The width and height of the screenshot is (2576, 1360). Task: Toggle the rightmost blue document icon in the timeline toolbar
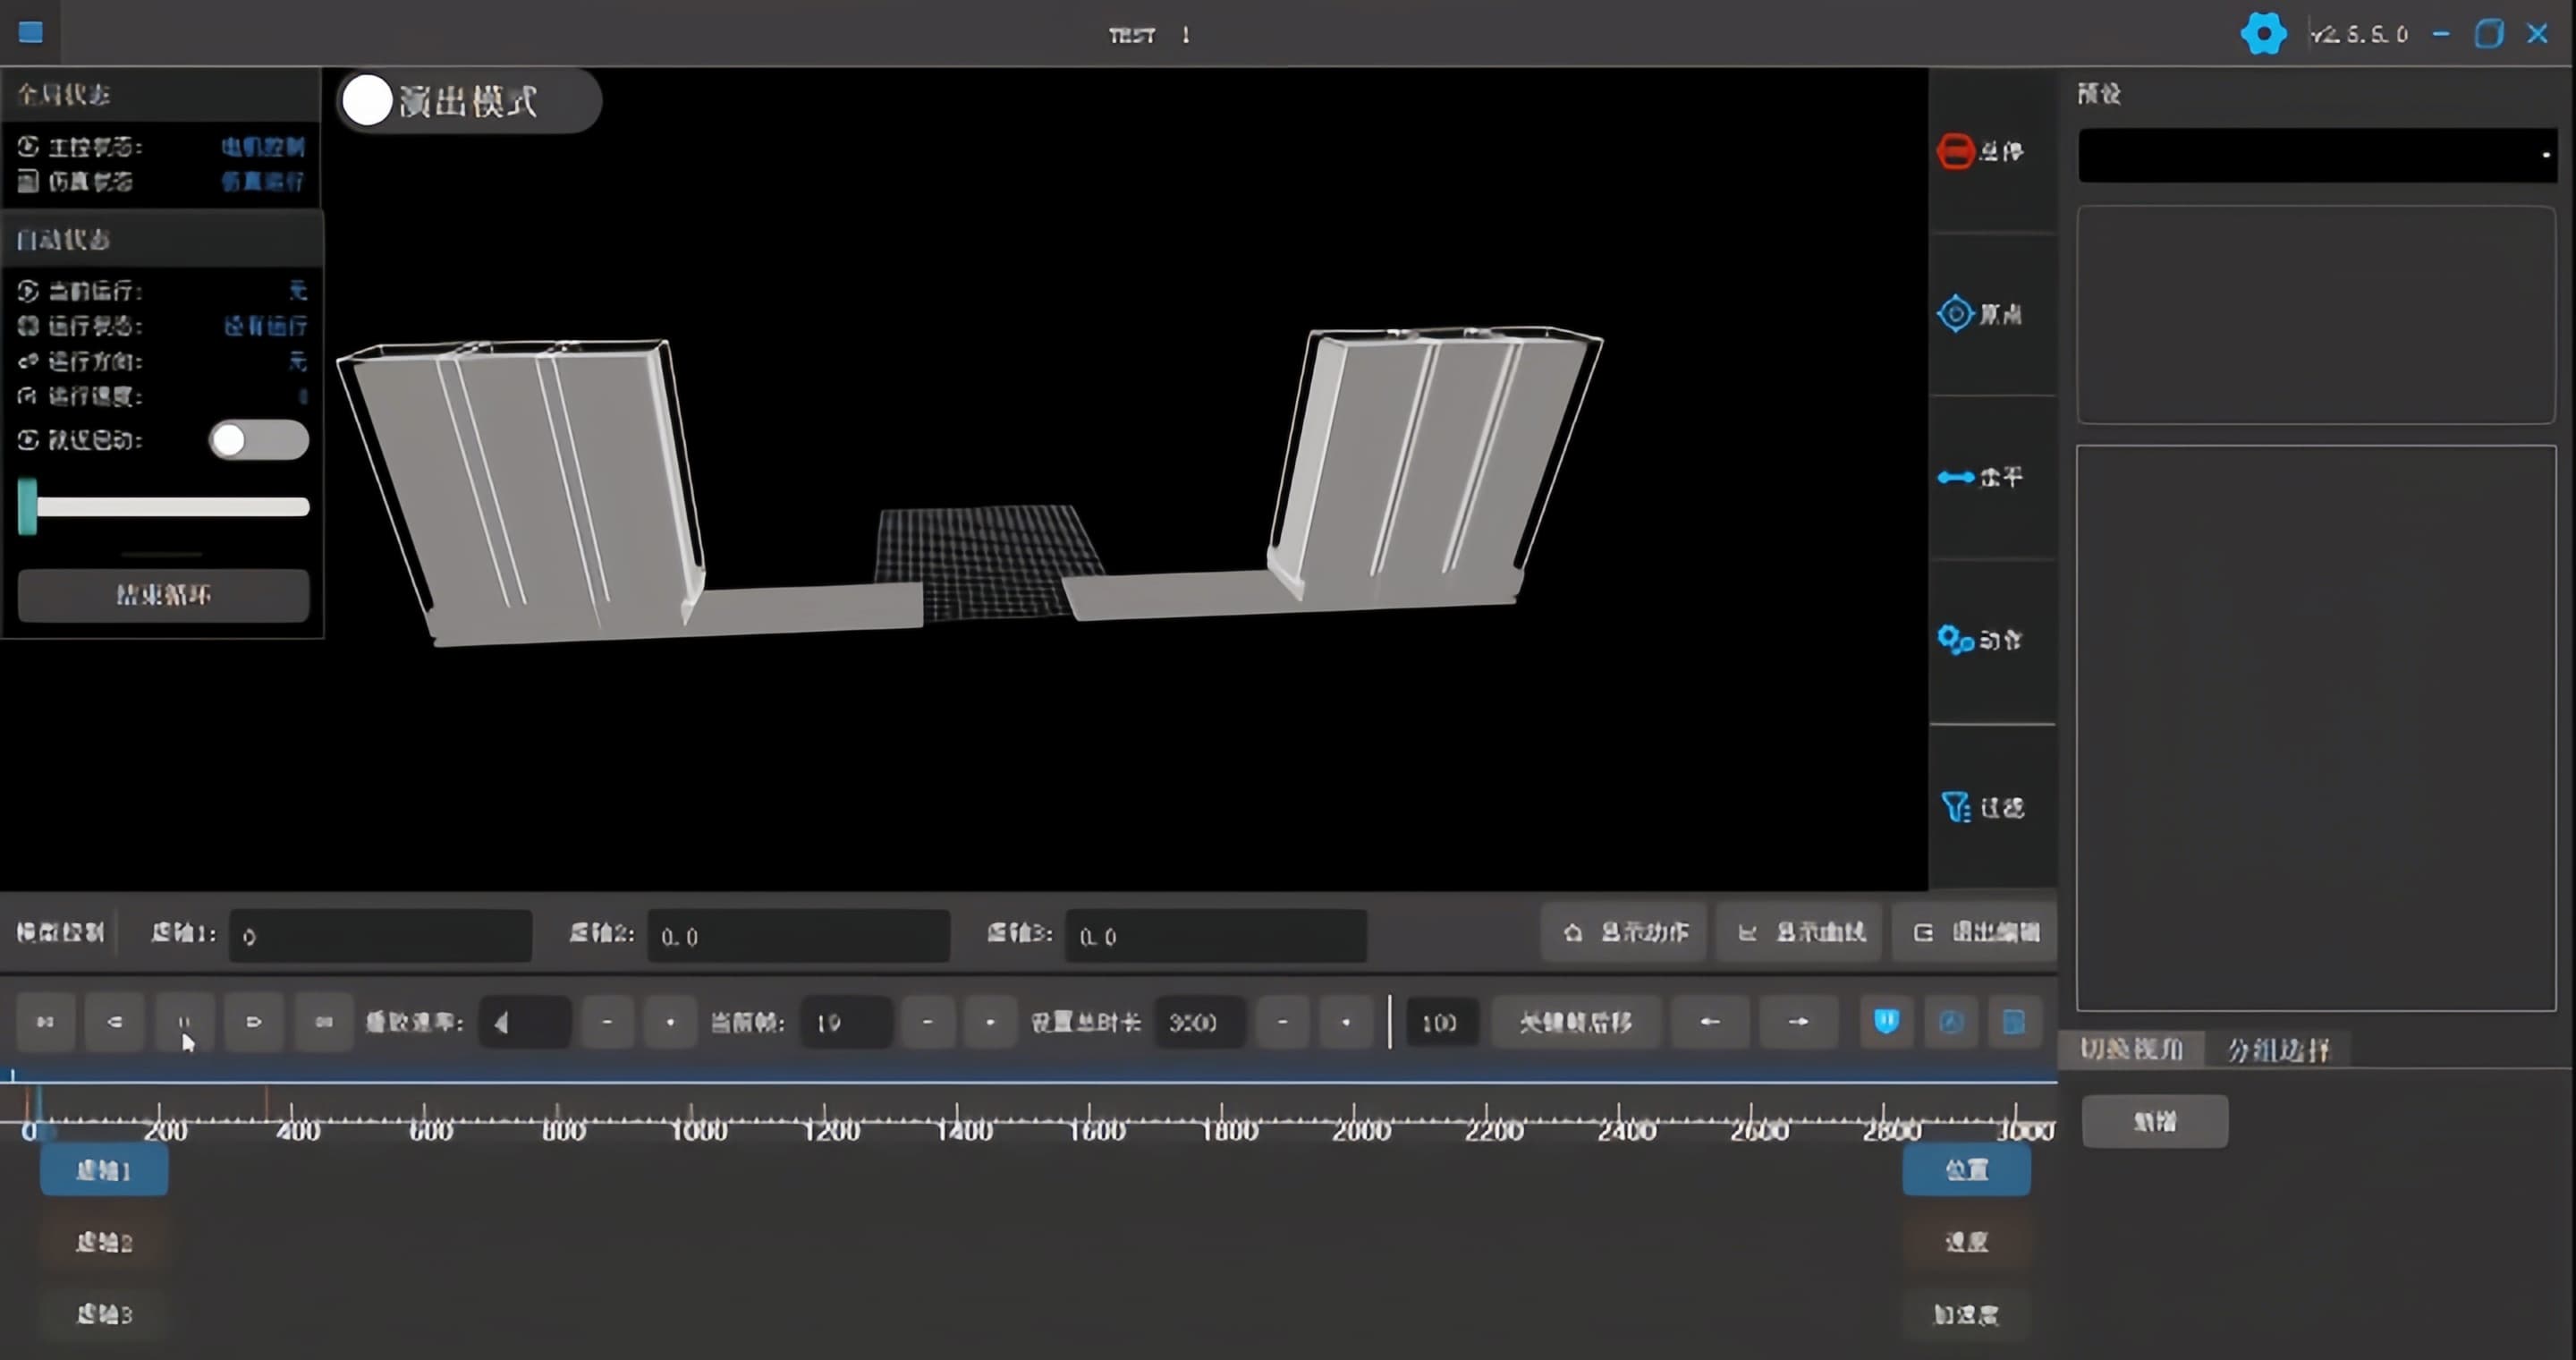point(2013,1021)
